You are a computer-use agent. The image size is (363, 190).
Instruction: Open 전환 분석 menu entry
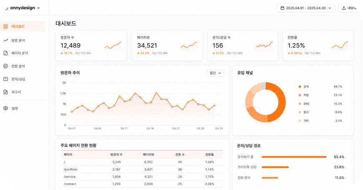[x=18, y=66]
